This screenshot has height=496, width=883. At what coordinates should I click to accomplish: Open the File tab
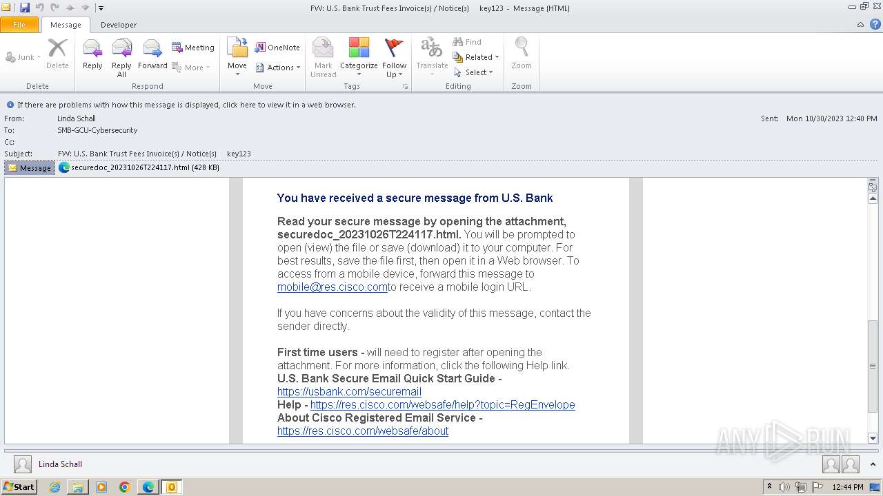point(19,25)
